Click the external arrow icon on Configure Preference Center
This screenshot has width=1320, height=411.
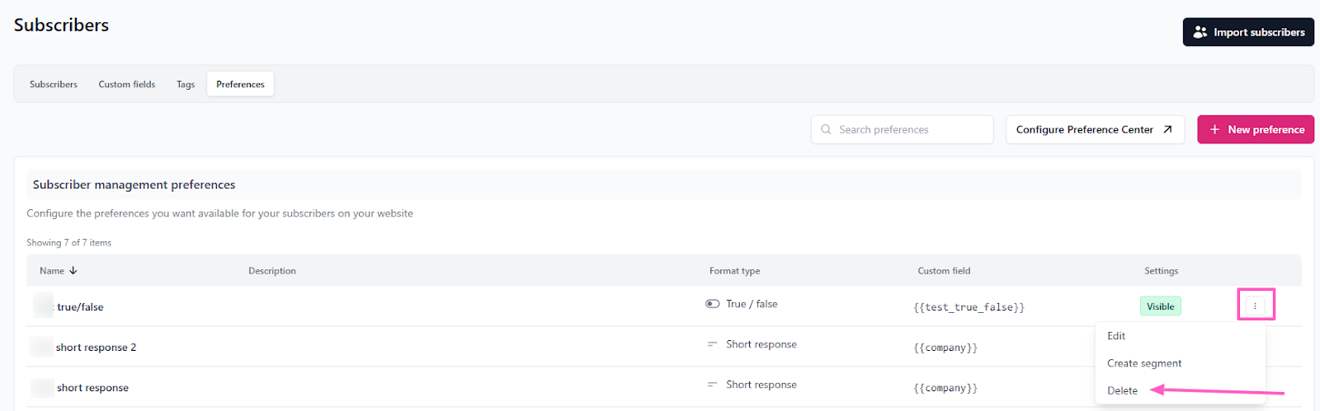click(1167, 129)
